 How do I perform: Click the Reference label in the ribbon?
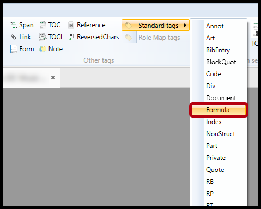tap(91, 25)
